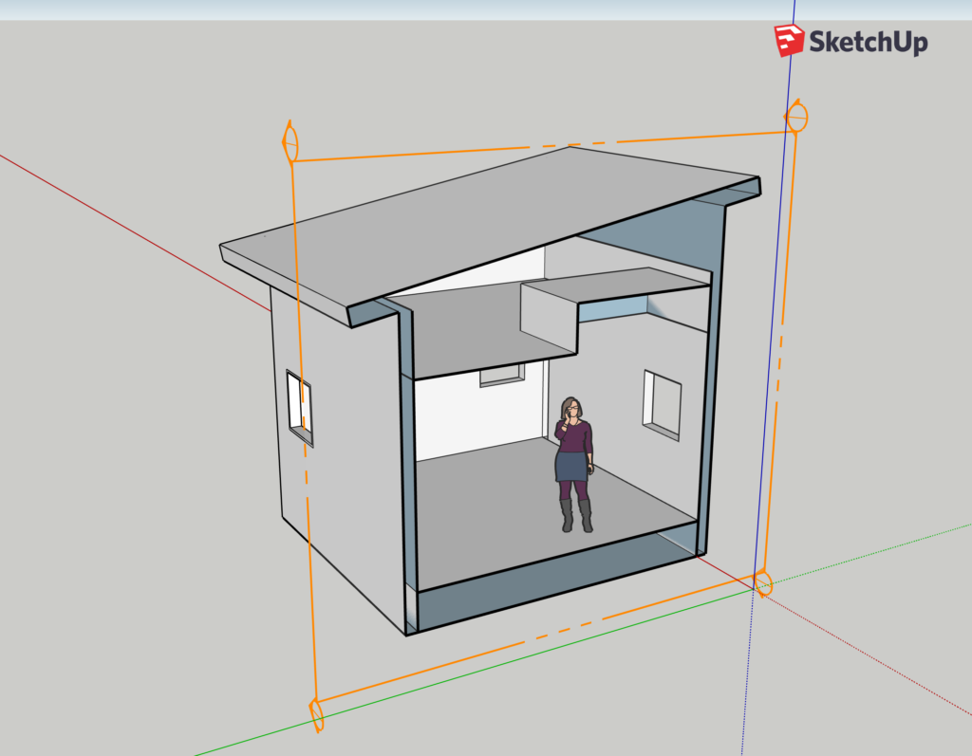Select the white back interior wall
The image size is (972, 756).
click(x=475, y=417)
